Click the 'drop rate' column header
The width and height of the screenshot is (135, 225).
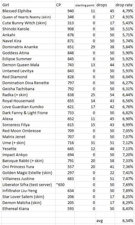point(125,5)
